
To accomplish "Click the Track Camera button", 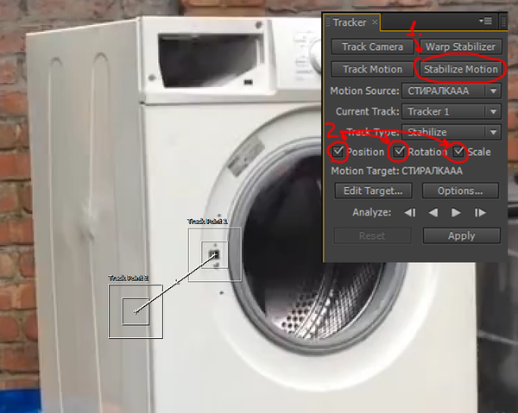I will coord(372,47).
